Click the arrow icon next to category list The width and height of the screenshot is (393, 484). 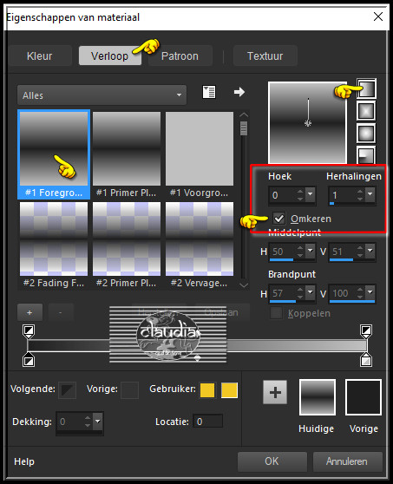coord(239,92)
